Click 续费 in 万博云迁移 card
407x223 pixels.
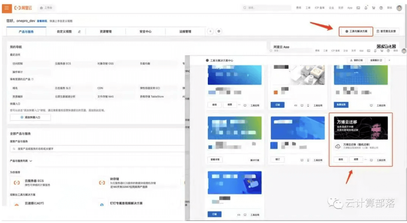click(356, 159)
